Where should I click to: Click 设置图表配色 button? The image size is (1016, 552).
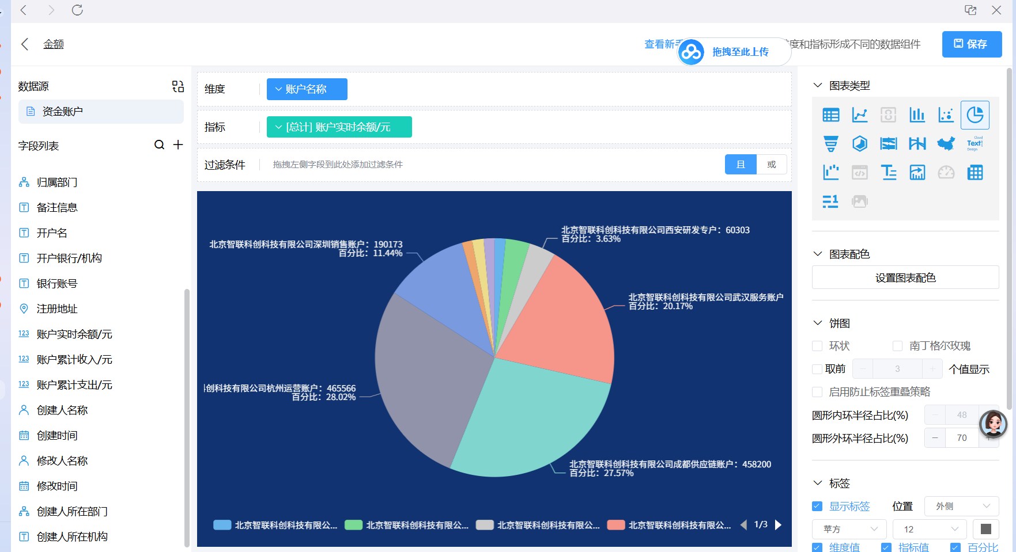pos(905,277)
